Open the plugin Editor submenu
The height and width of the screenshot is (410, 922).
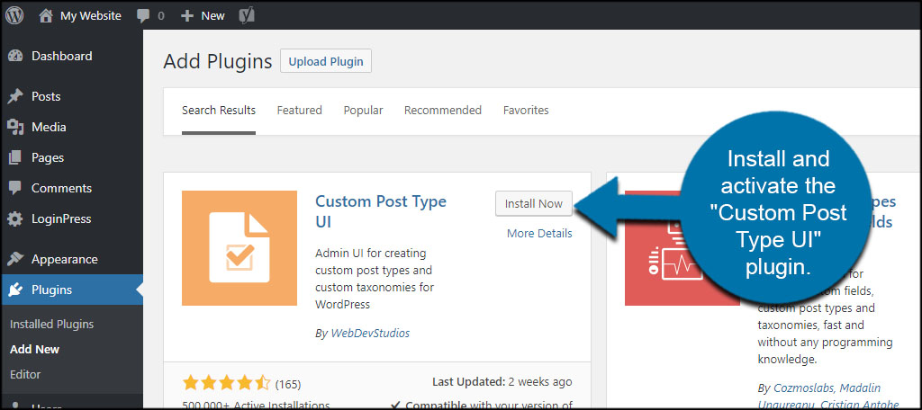tap(25, 374)
